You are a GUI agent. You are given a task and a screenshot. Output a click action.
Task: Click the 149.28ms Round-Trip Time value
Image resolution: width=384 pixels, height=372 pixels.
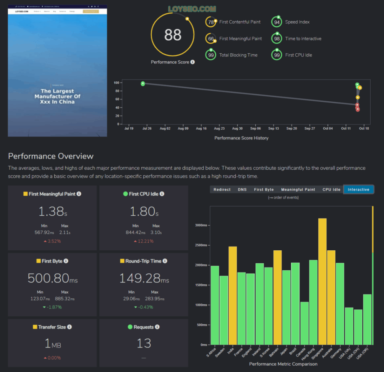tap(144, 278)
